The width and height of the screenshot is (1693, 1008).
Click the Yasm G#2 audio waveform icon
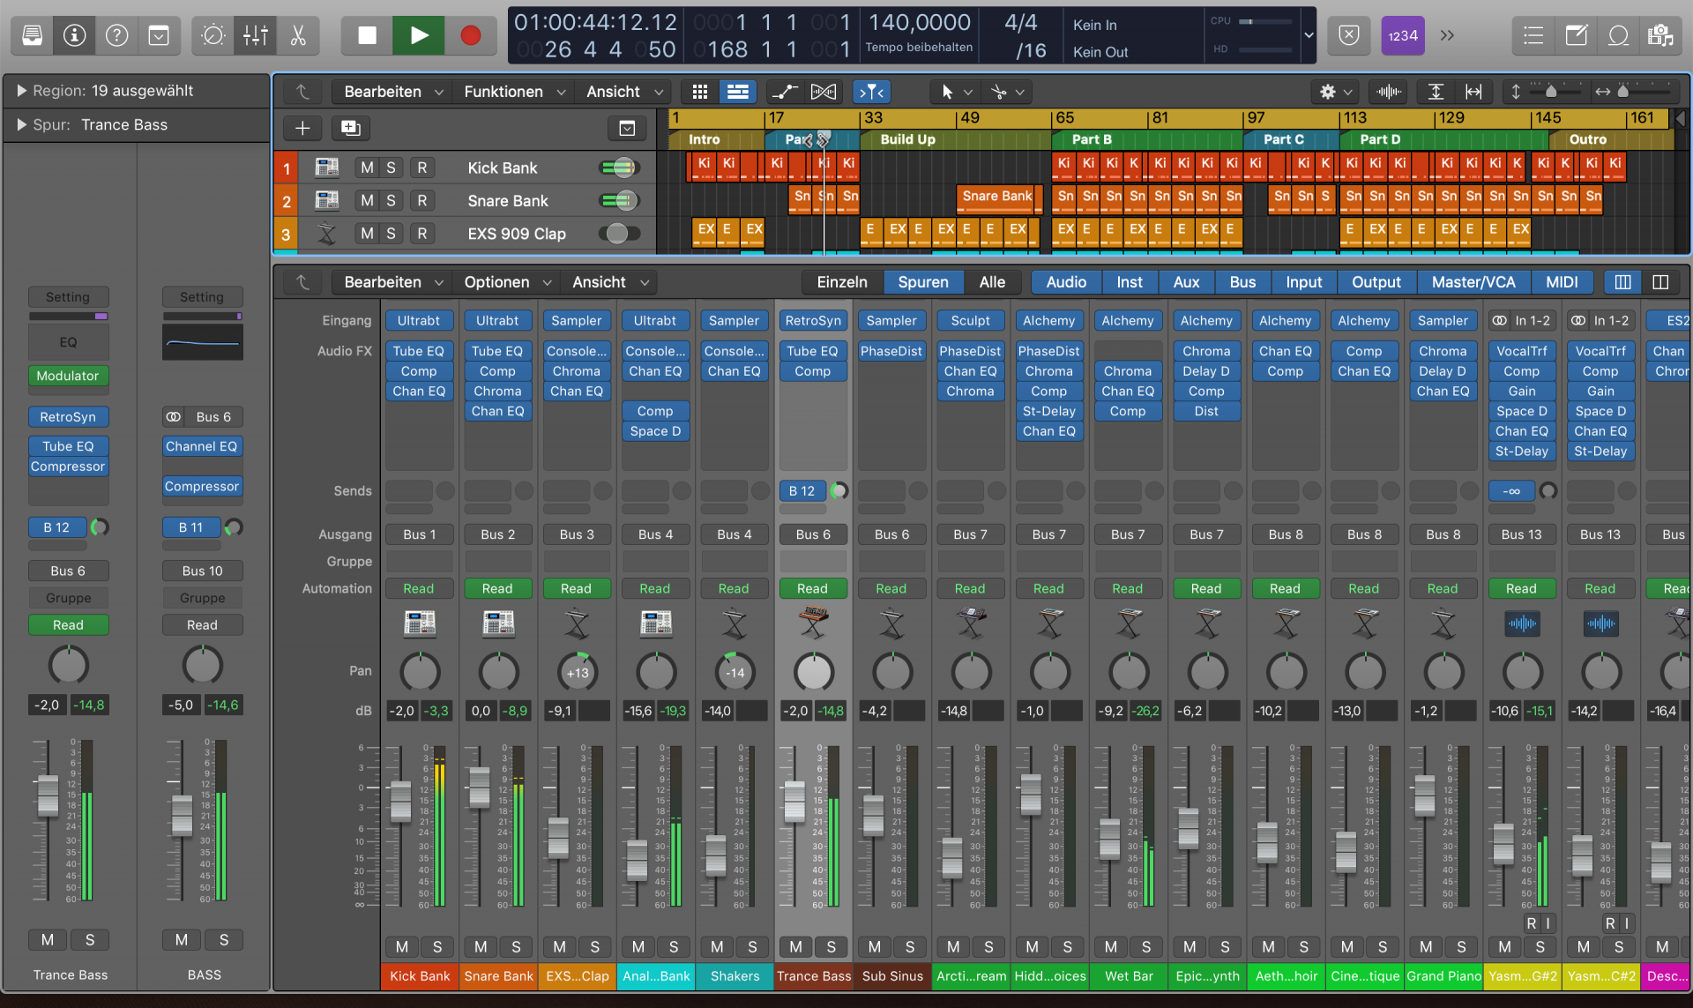point(1522,623)
